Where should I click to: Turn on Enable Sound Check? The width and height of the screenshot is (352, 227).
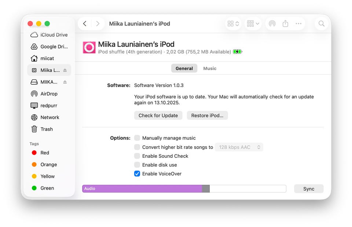pos(137,156)
